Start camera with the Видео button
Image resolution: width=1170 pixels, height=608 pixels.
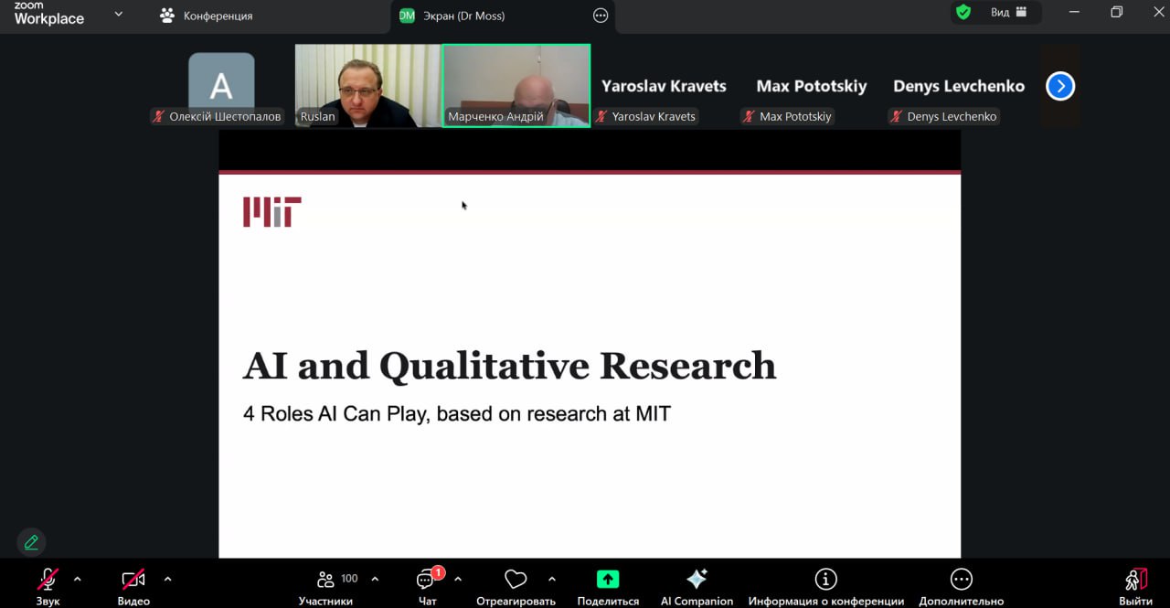133,585
